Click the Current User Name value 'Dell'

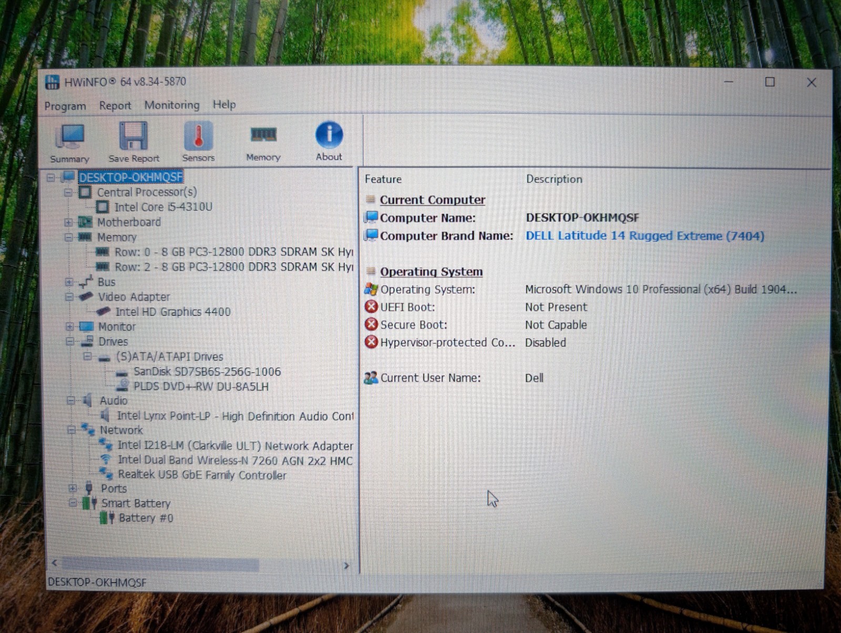534,378
